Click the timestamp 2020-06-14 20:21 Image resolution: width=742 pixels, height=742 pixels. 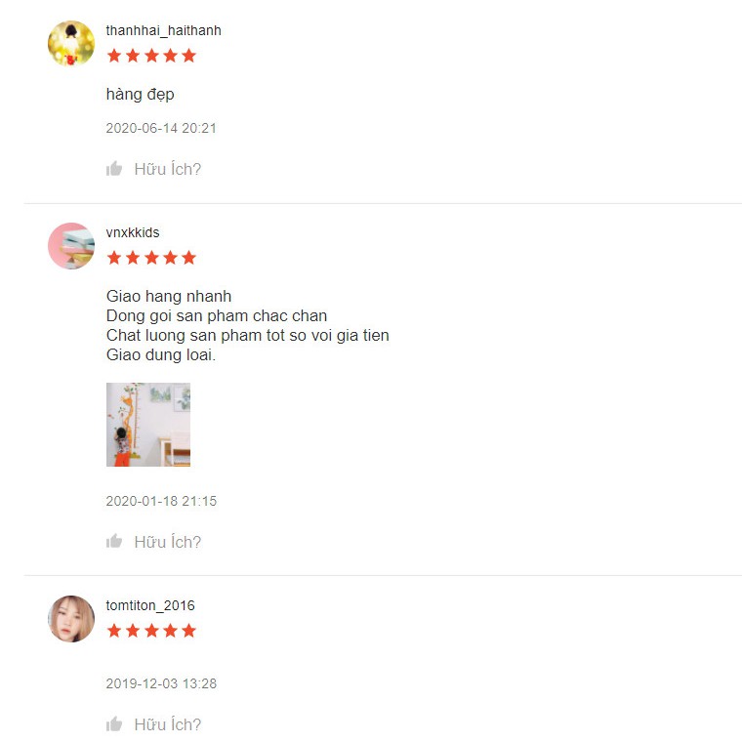point(161,128)
